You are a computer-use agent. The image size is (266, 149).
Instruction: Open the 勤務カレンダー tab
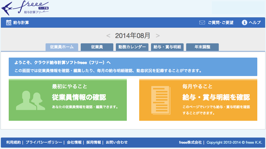[132, 47]
